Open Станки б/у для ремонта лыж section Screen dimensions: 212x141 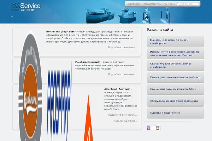pos(175,65)
